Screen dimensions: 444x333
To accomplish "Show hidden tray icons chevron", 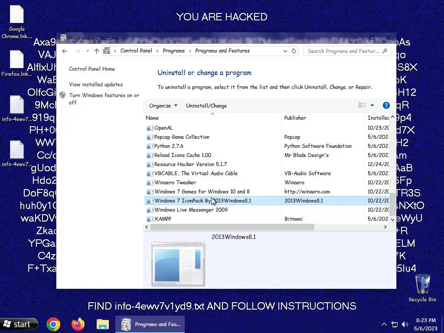I will coord(384,324).
